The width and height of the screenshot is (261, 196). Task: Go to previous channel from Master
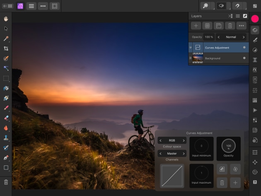pos(160,154)
